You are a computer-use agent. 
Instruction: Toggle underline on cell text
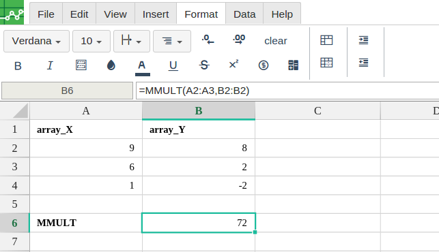(173, 65)
